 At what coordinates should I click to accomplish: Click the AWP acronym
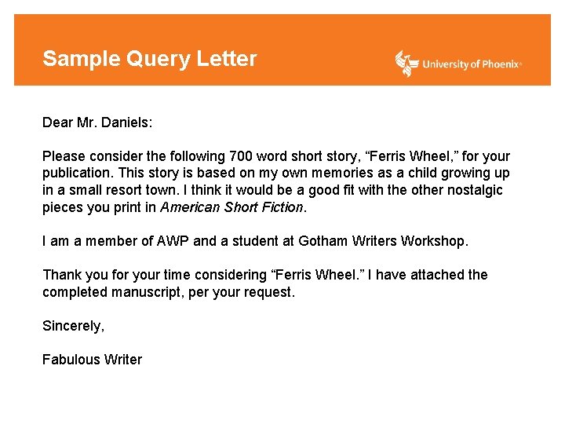173,241
